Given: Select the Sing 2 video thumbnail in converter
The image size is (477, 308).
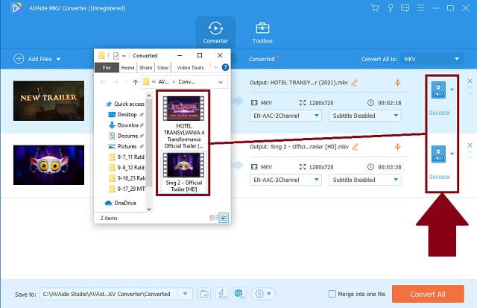Looking at the screenshot, I should tap(48, 165).
